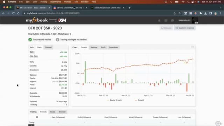Click the Chrome forward arrow
This screenshot has width=224, height=126.
[8, 13]
